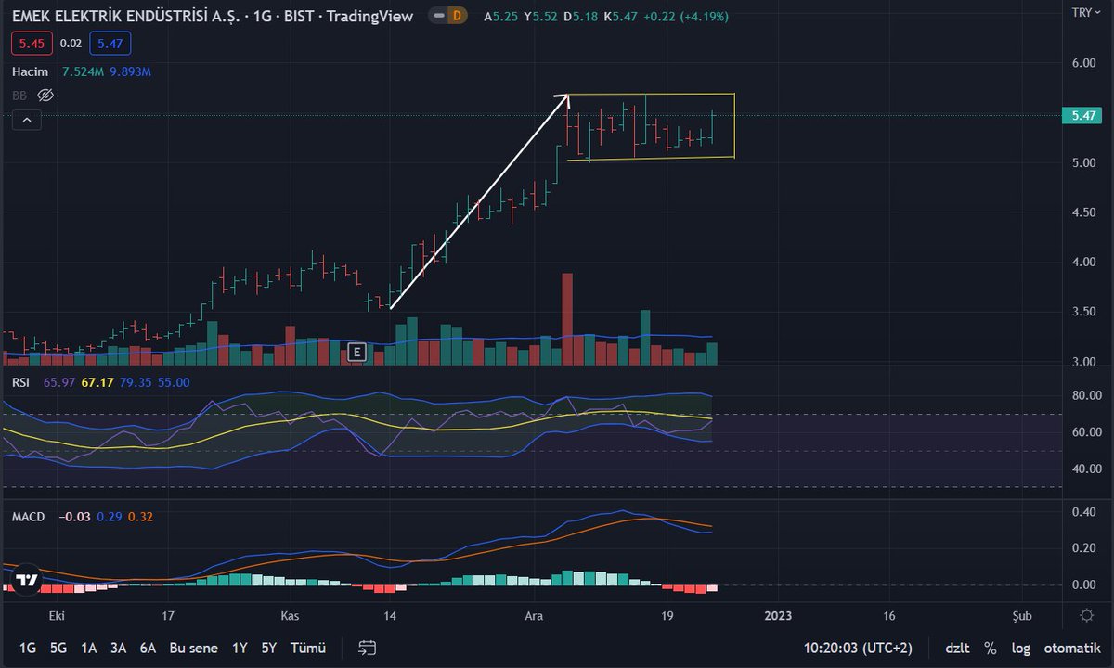Click the MACD indicator label
This screenshot has height=668, width=1114.
(x=28, y=517)
